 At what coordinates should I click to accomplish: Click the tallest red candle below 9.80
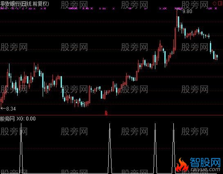tap(175, 38)
